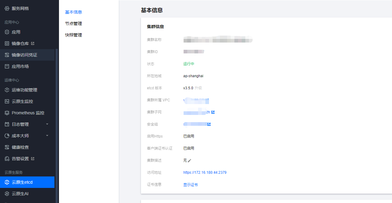392x203 pixels.
Task: Expand the 成本大师 submenu chevron
Action: (x=47, y=136)
